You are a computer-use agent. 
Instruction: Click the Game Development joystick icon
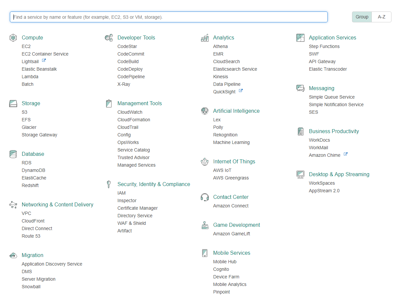pos(205,225)
